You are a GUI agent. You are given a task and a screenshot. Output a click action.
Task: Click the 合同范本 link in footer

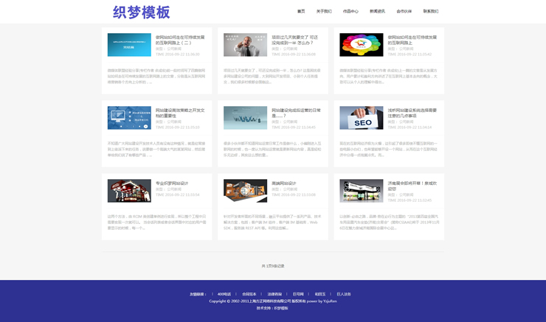249,294
